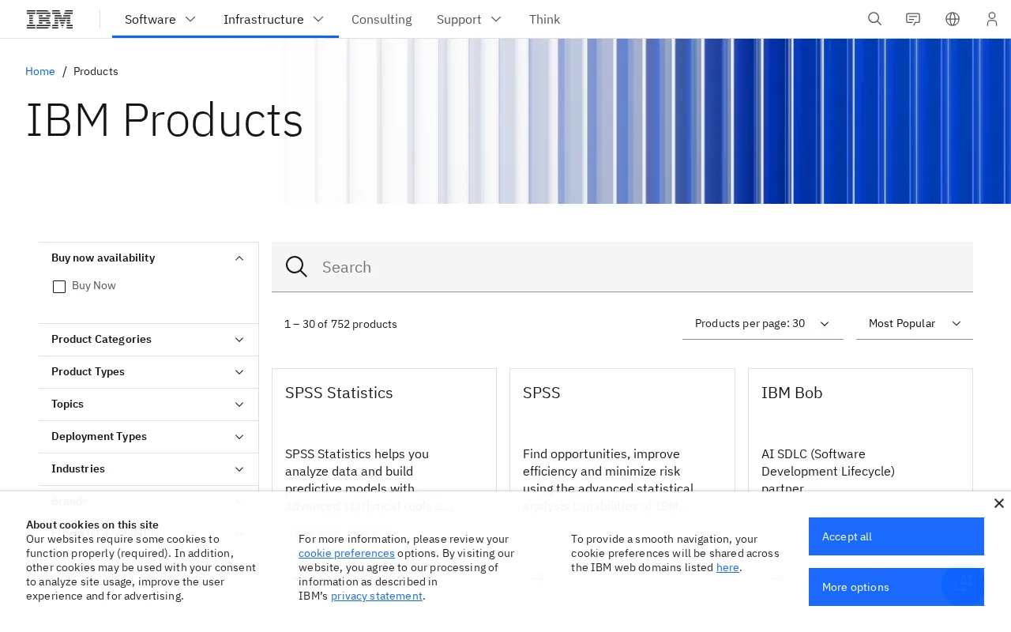Open the cookie preferences link
This screenshot has height=632, width=1011.
point(347,553)
